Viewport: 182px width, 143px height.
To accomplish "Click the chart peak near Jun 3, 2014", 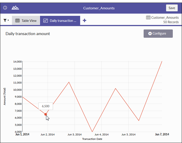I will 69,82.
